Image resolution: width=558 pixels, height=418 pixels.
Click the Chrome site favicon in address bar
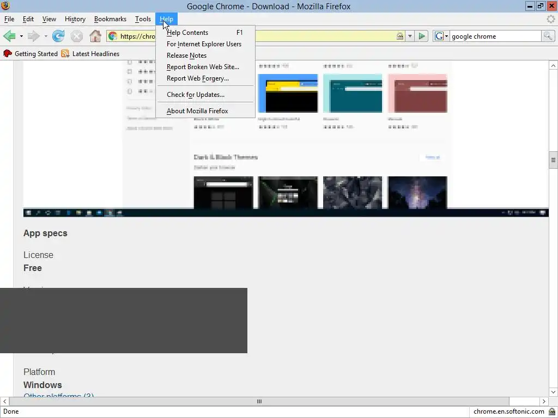click(113, 36)
